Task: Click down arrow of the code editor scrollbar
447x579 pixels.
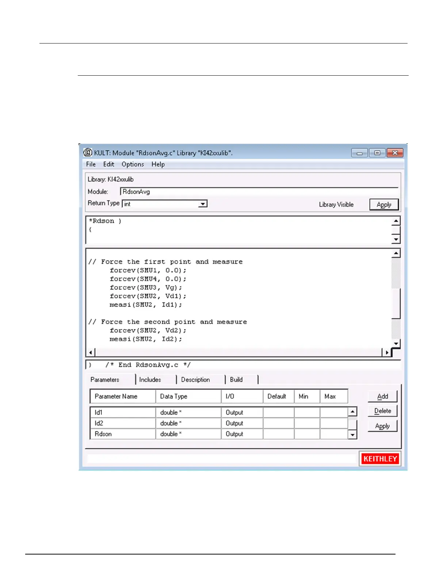Action: click(396, 344)
